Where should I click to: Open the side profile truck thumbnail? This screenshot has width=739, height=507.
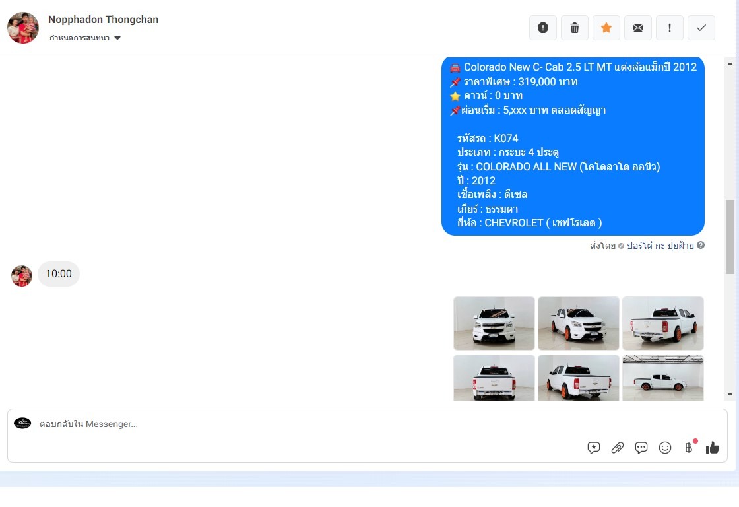click(662, 378)
